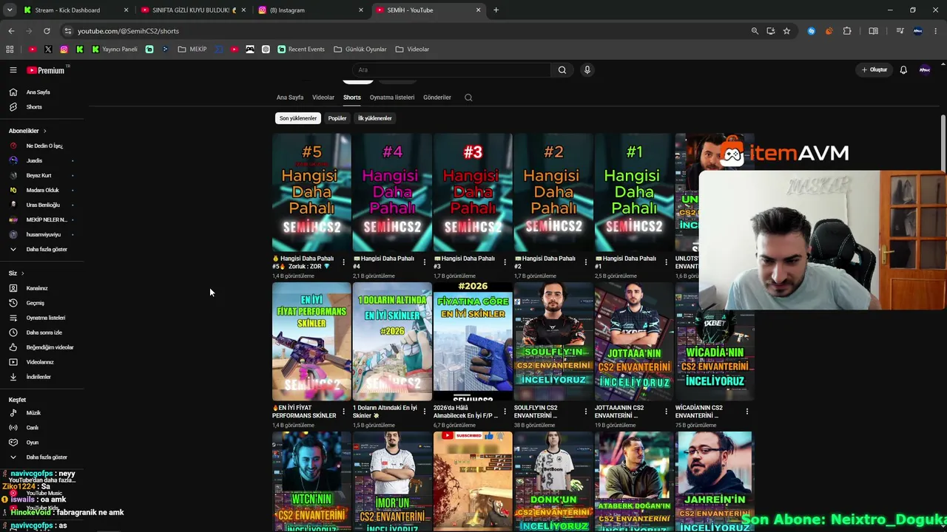This screenshot has width=947, height=532.
Task: Click the Chrome zoom indicator icon
Action: pos(755,31)
